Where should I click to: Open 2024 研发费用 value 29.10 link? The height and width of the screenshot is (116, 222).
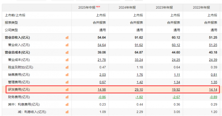click(x=139, y=90)
